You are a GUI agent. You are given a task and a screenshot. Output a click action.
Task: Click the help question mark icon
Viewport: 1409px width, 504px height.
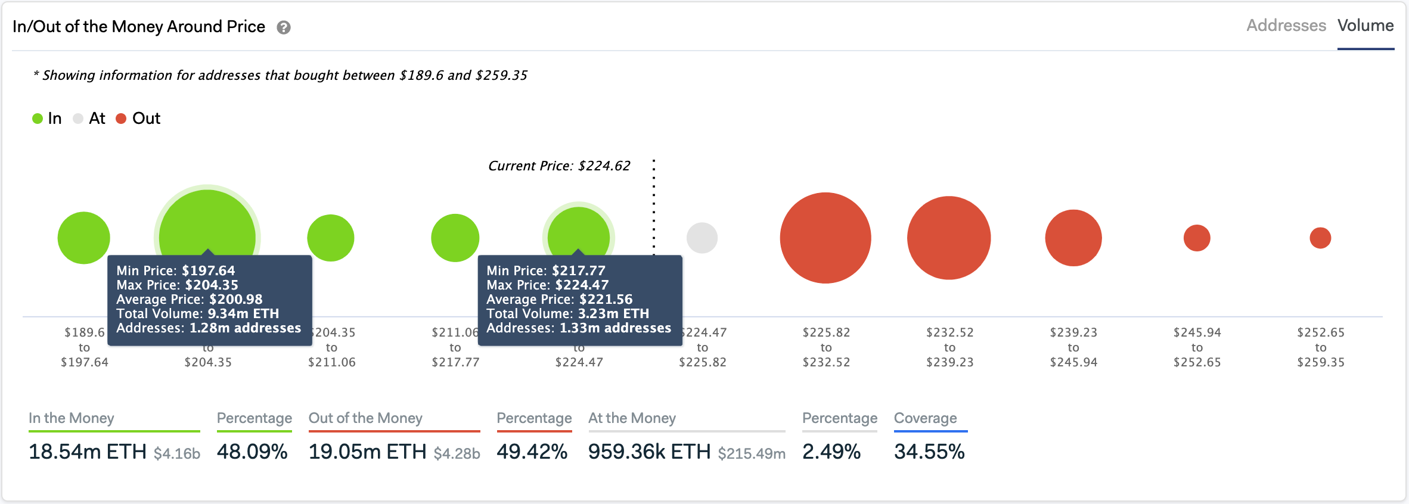[284, 27]
